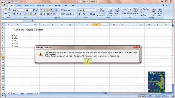This screenshot has height=98, width=175.
Task: Click OK in the Excel warning dialog
Action: coord(88,60)
